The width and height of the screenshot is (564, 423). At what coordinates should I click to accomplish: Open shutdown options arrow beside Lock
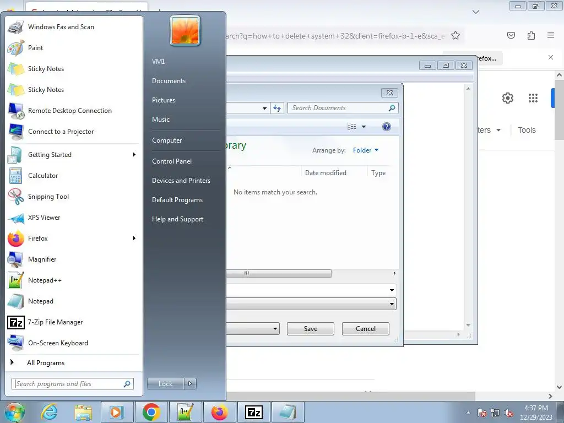[190, 384]
